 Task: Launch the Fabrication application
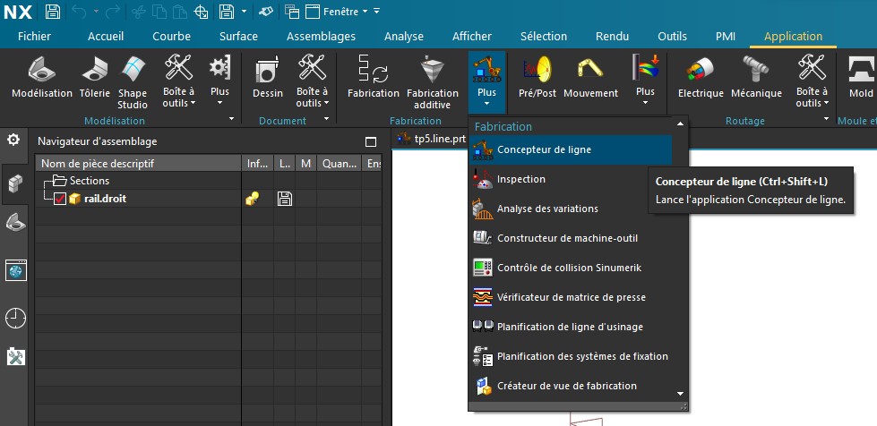[373, 78]
